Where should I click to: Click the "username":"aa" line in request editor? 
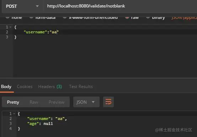(x=41, y=32)
